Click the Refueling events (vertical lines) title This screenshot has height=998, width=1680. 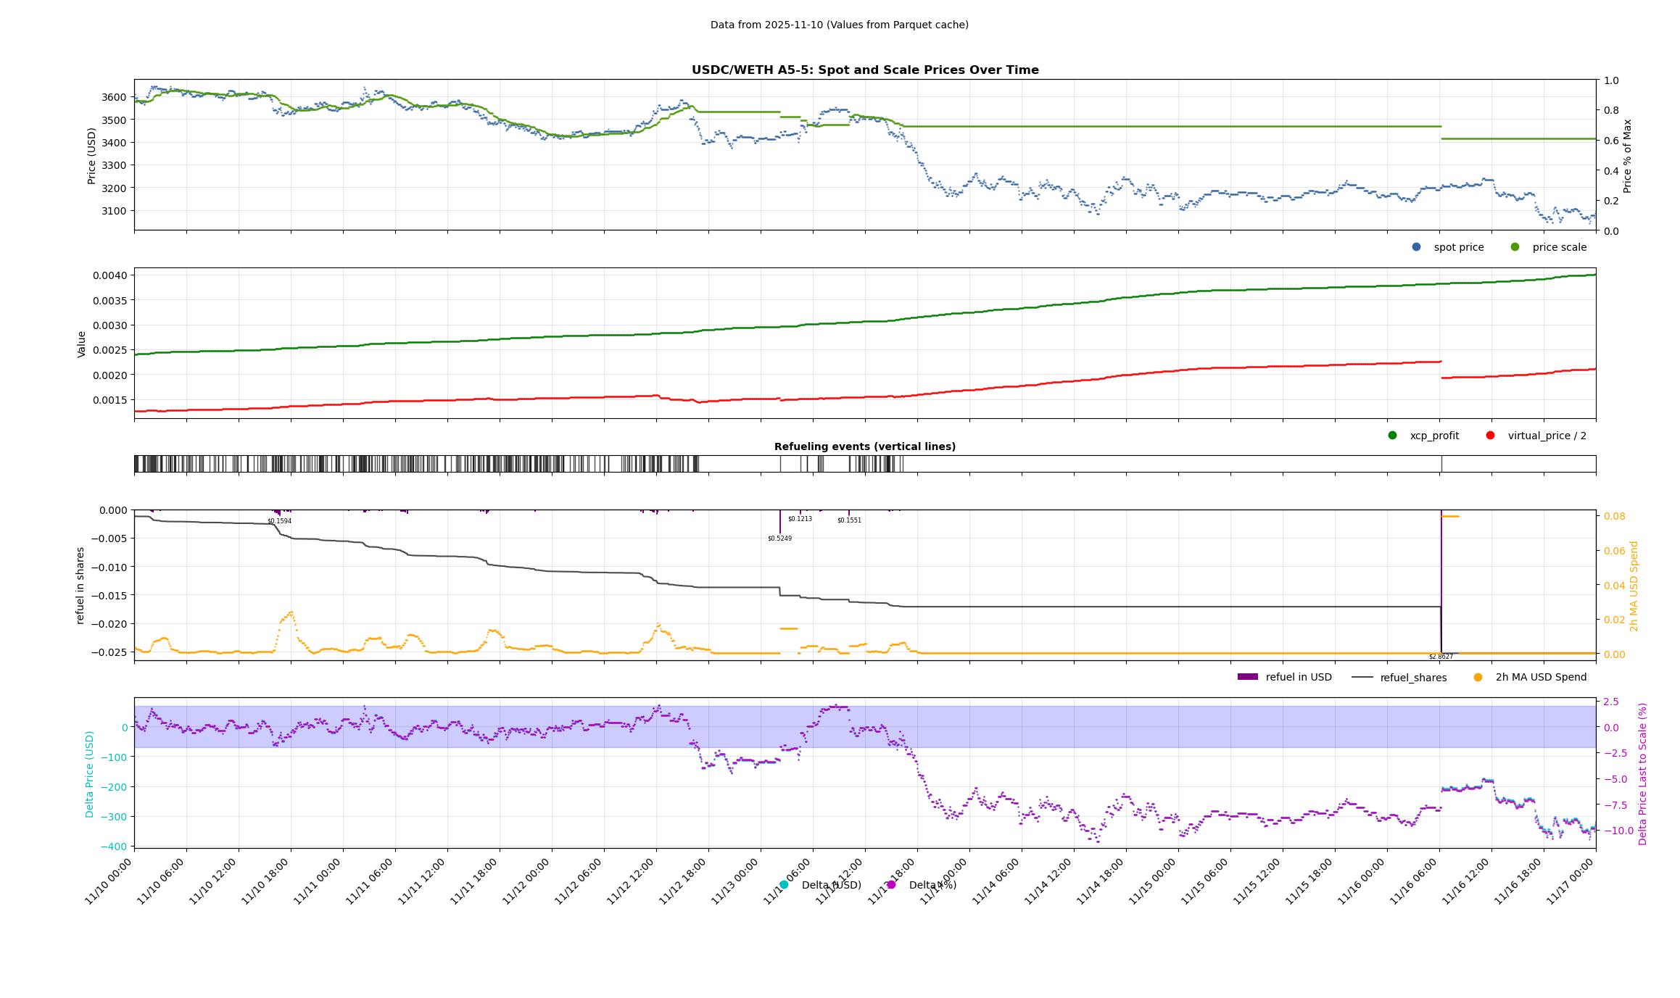tap(864, 446)
